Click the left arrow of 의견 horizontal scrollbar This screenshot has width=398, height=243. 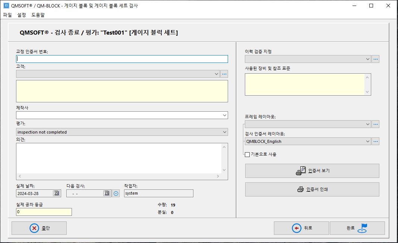pos(20,176)
